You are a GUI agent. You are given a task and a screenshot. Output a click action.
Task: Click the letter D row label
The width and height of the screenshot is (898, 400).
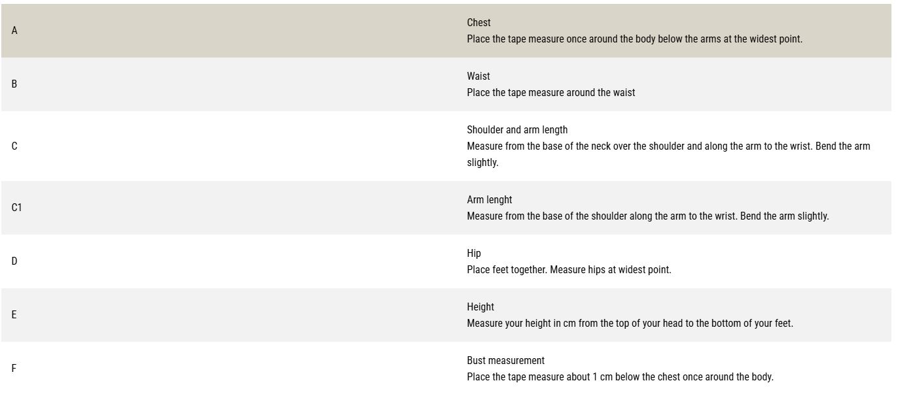click(x=14, y=261)
